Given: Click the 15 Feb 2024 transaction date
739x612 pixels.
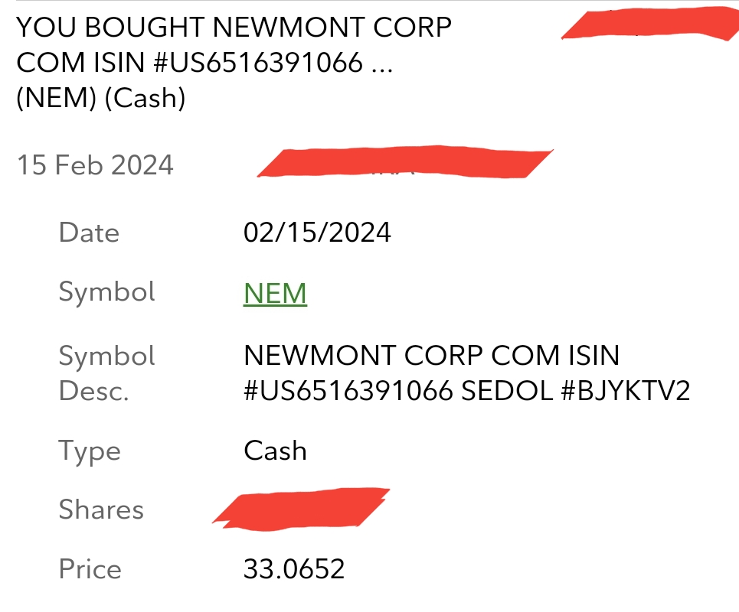Looking at the screenshot, I should [95, 165].
